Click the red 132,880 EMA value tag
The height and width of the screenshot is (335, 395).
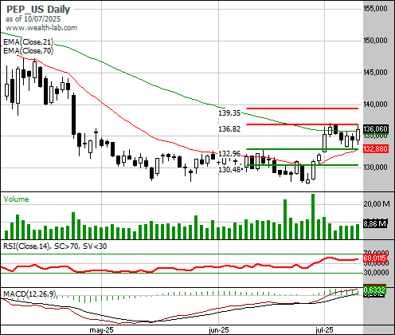coord(375,148)
